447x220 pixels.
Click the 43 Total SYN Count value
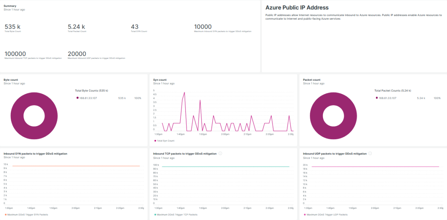point(135,27)
